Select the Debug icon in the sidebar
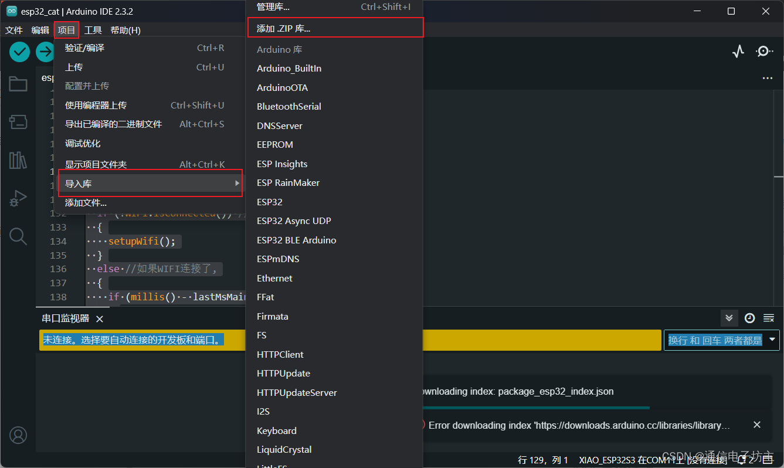Screen dimensions: 784x468 click(18, 198)
